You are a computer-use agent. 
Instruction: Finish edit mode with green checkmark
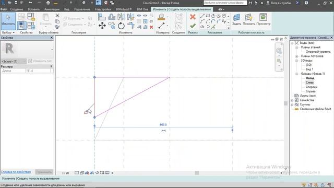(x=193, y=26)
